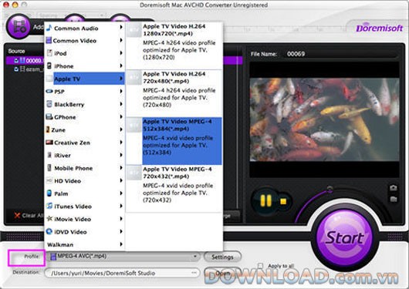Click the Mobile Phone icon
The width and height of the screenshot is (409, 289).
point(49,167)
